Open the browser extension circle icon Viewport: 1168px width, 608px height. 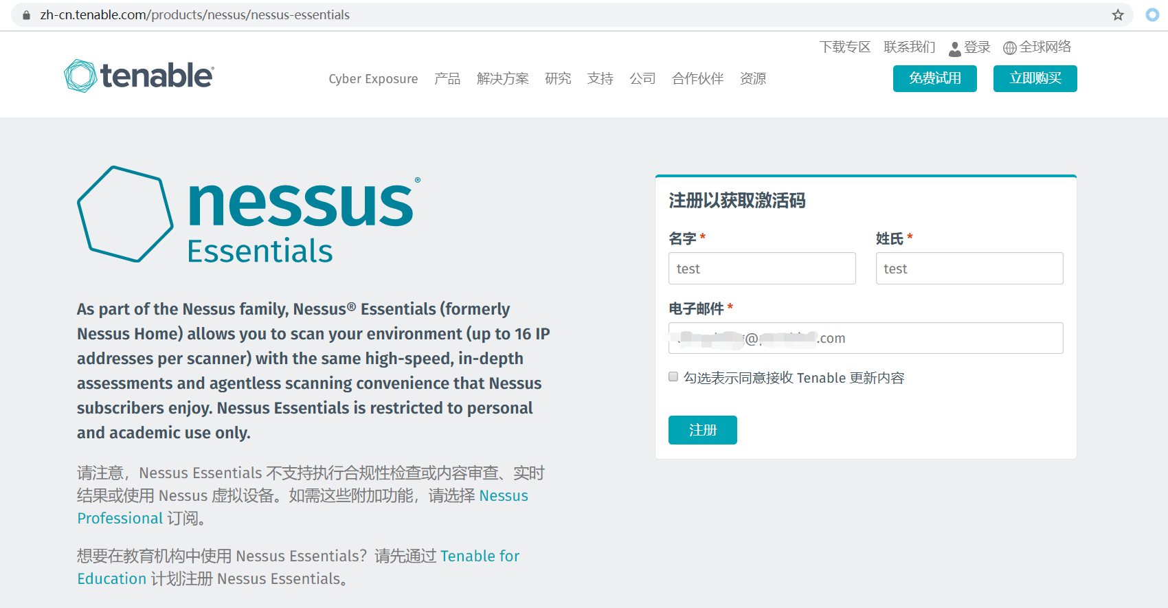[1152, 15]
